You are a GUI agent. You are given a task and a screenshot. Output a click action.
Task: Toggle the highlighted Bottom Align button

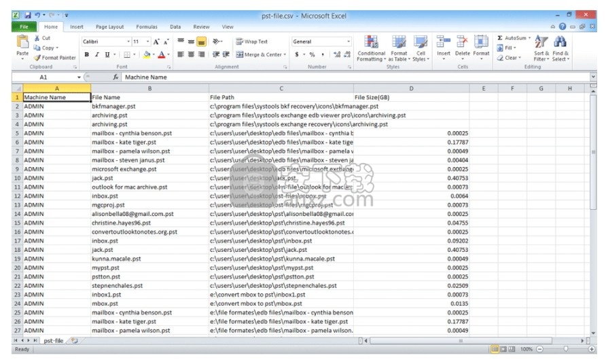click(201, 41)
